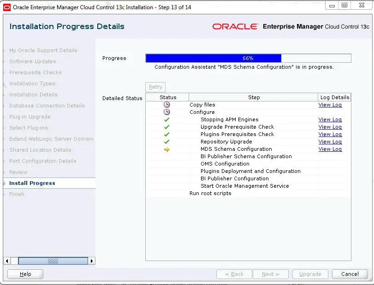Click the Upgrade button
The height and width of the screenshot is (285, 374).
[x=310, y=274]
